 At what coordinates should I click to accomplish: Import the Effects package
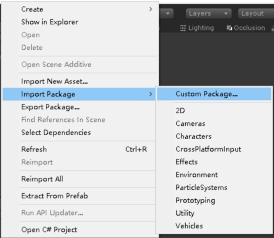tap(214, 162)
